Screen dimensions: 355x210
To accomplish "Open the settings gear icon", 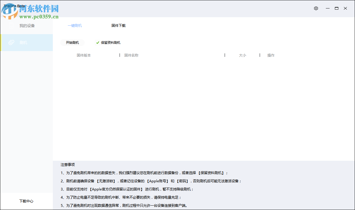I will pos(316,8).
